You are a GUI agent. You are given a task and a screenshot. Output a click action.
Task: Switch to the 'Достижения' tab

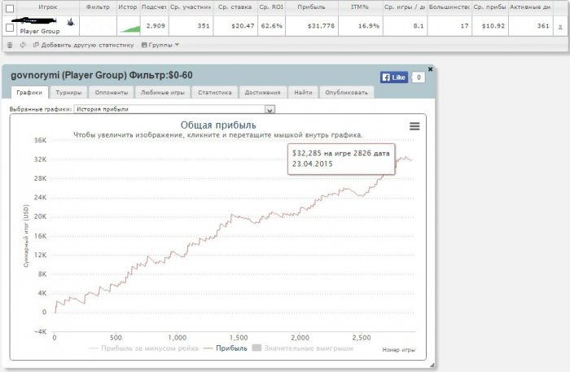[262, 92]
